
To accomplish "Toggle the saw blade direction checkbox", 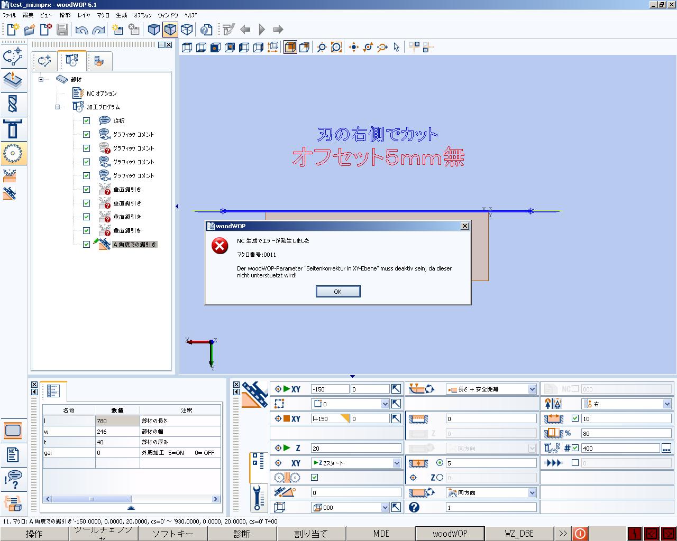I will [315, 478].
